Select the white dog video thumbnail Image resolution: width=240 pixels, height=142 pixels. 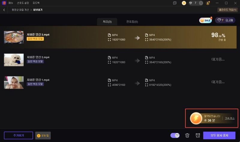(x=14, y=60)
